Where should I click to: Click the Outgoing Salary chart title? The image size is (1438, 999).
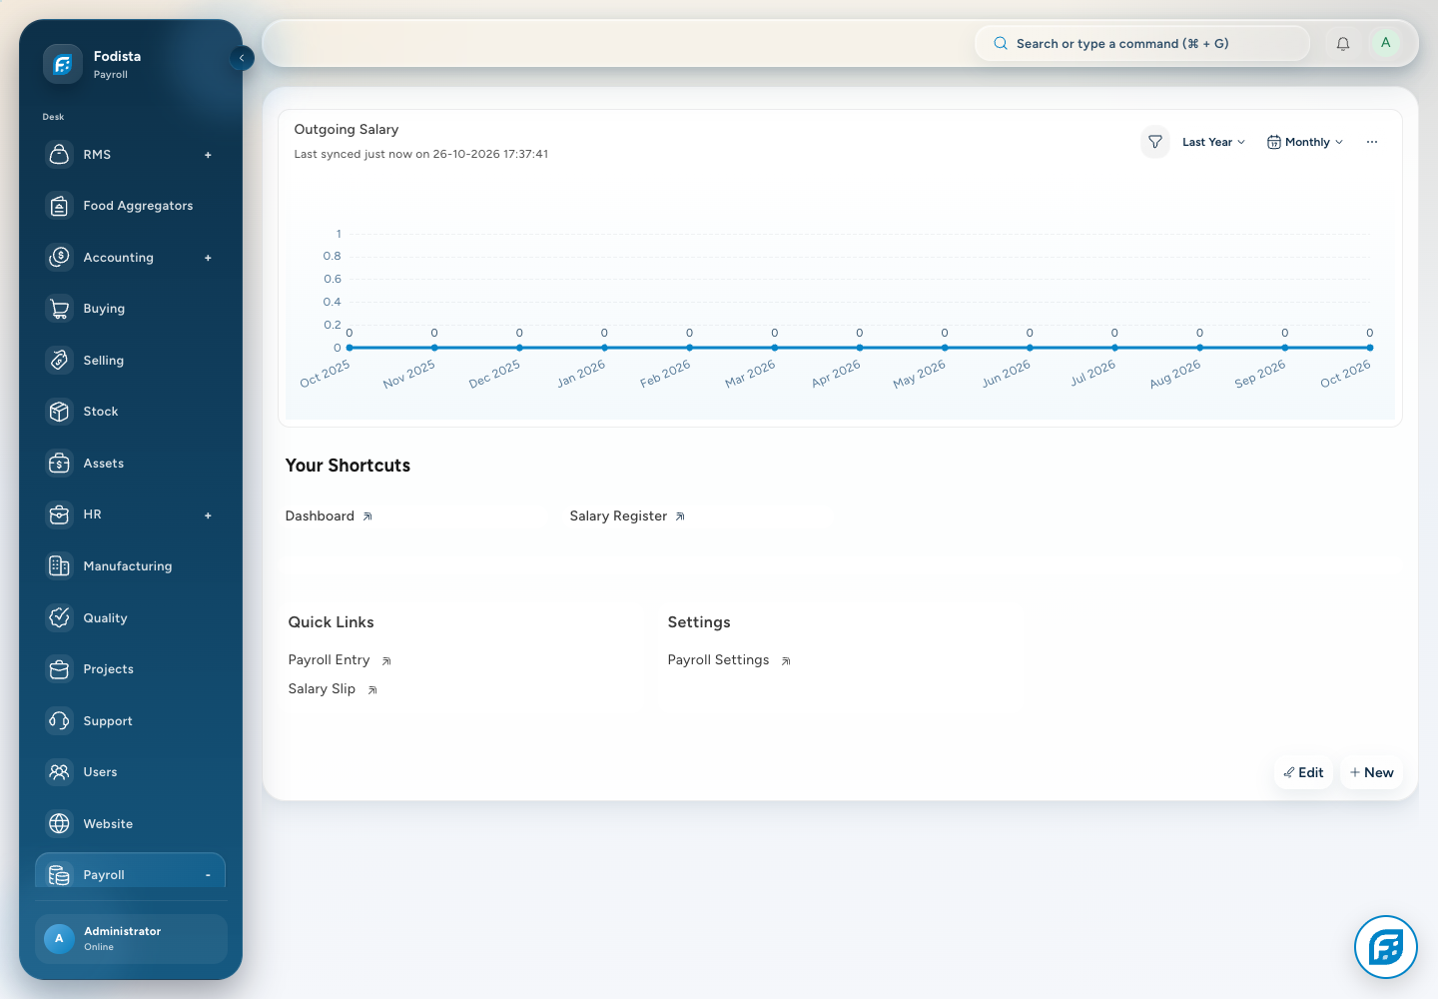tap(347, 130)
